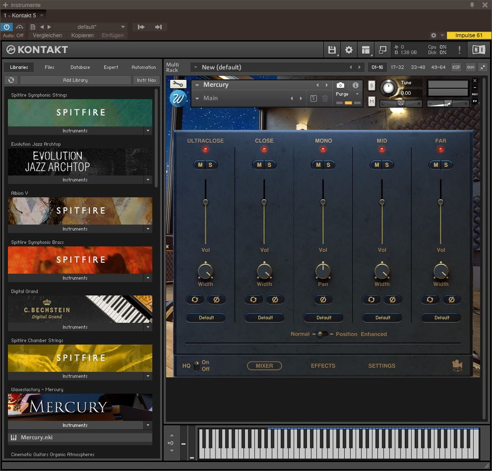Viewport: 492px width, 471px height.
Task: Switch to the Automation tab
Action: tap(143, 67)
